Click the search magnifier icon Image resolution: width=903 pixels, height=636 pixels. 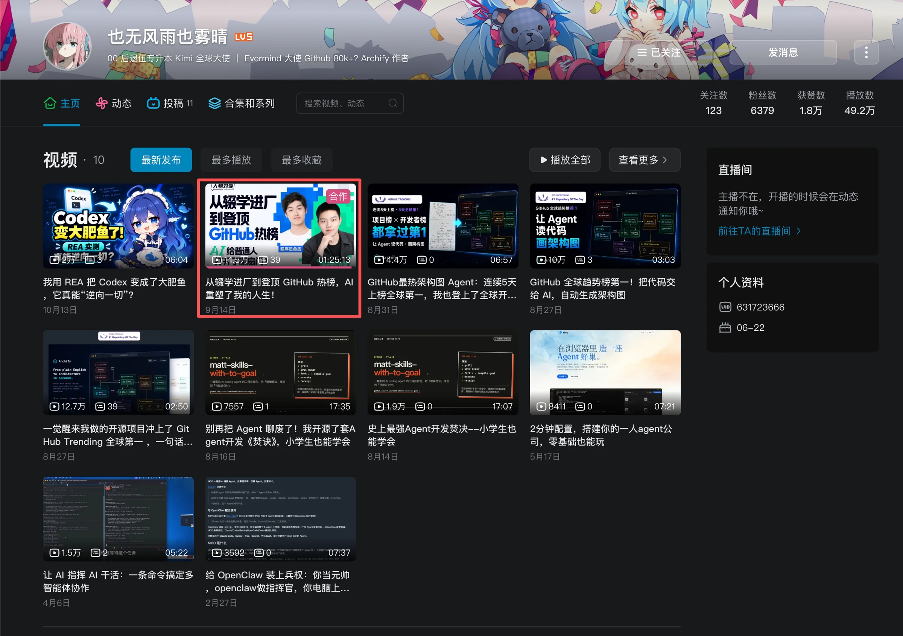pyautogui.click(x=392, y=103)
